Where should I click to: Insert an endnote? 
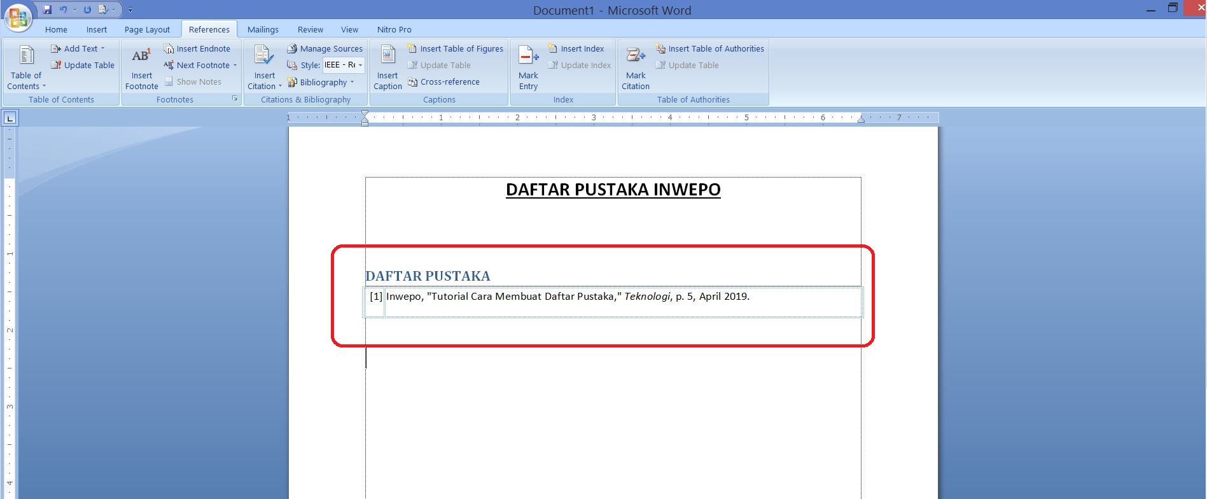pos(197,48)
